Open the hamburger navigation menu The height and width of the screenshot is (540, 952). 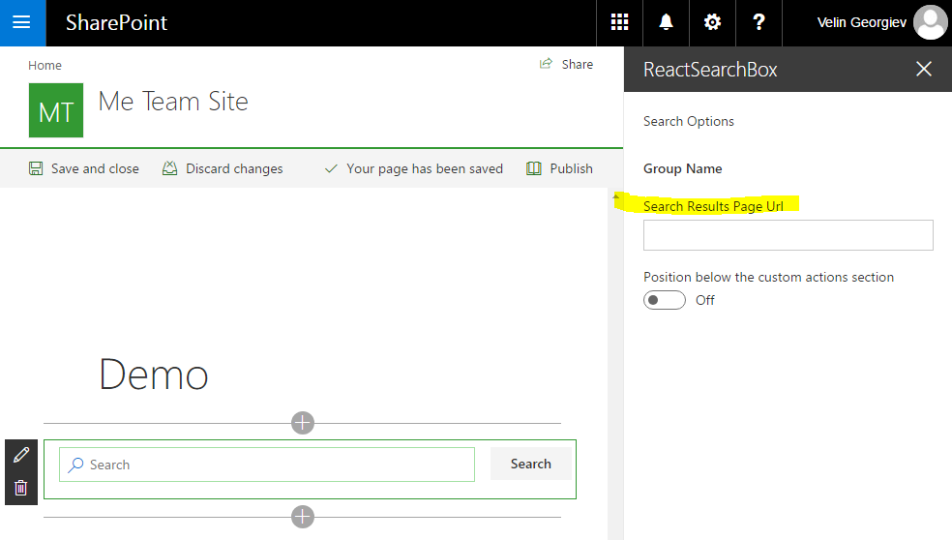click(22, 22)
